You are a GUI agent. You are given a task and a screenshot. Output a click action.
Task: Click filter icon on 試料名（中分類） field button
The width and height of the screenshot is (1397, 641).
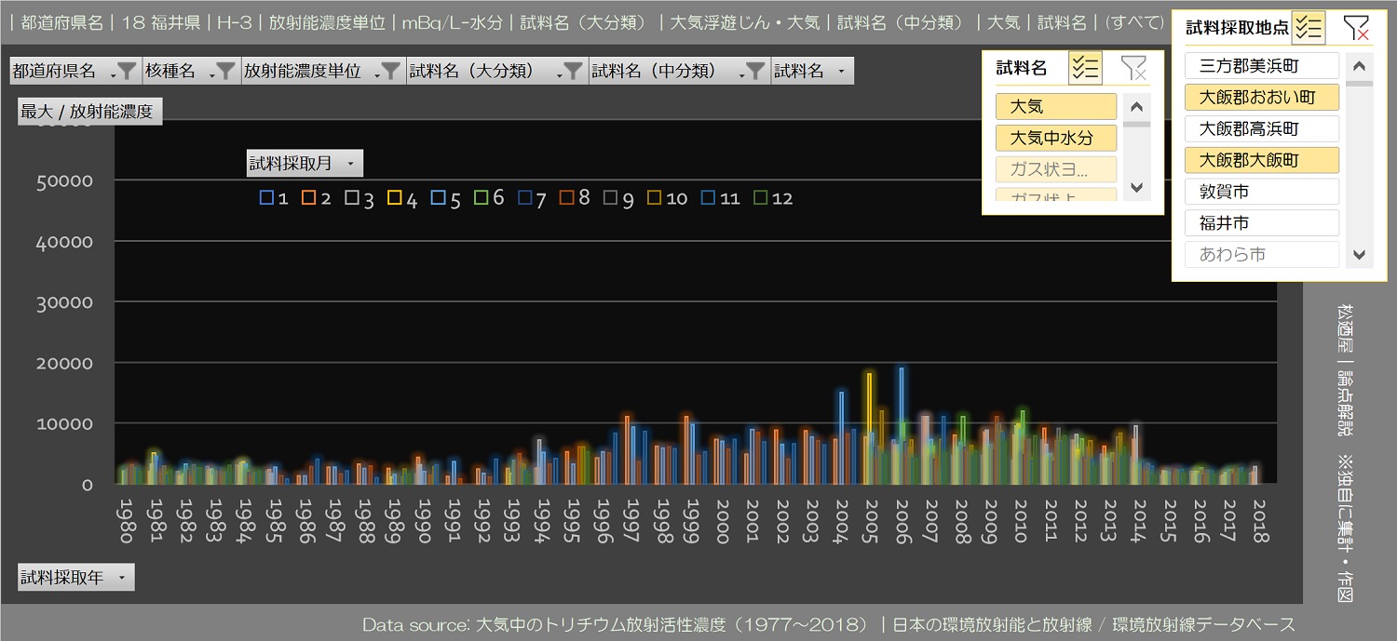756,71
